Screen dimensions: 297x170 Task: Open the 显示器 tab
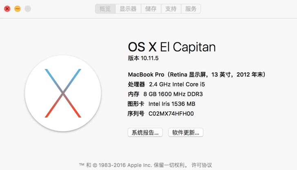tap(128, 9)
